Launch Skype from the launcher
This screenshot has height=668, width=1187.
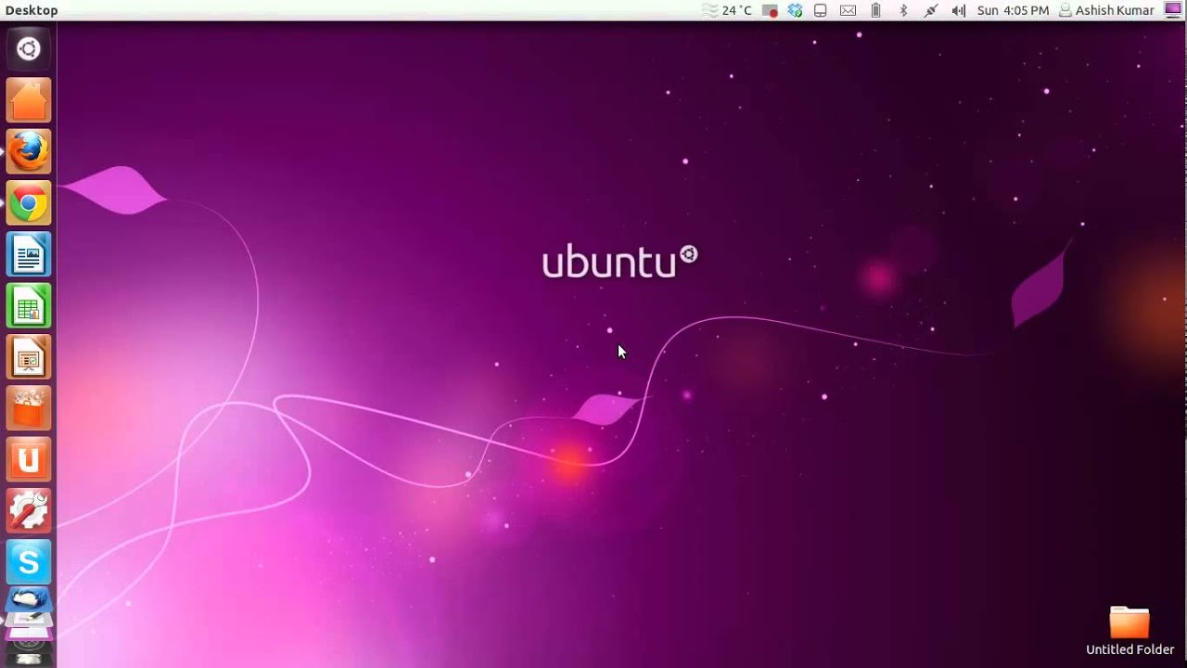pyautogui.click(x=29, y=562)
